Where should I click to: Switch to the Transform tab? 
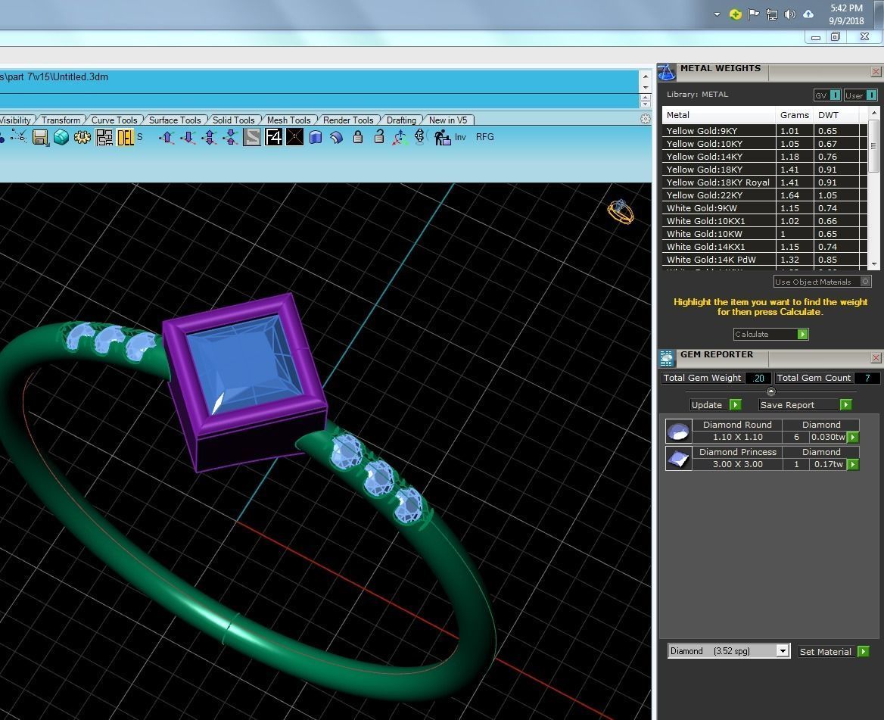(61, 120)
